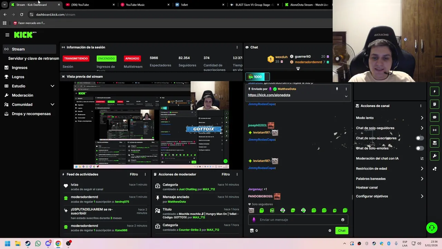Open the shop icon below chat input

tap(252, 231)
